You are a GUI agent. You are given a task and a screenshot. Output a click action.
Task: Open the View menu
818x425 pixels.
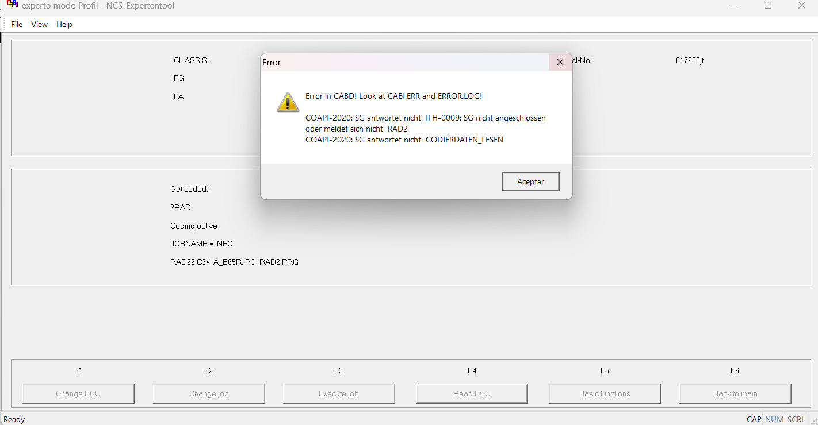point(39,24)
